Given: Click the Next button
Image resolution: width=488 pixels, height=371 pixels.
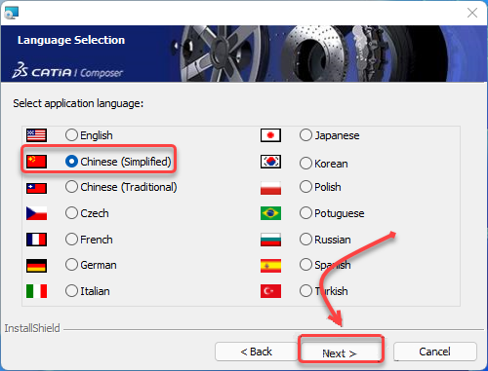Looking at the screenshot, I should [341, 352].
